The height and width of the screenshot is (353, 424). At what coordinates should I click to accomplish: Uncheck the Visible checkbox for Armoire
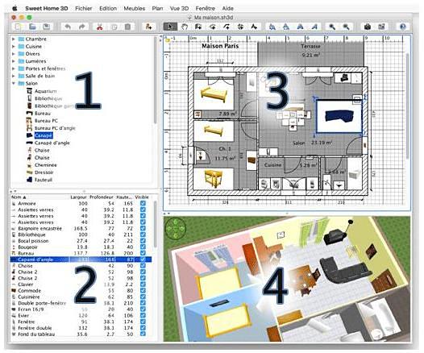click(143, 203)
